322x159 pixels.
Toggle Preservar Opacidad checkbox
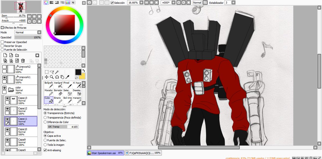point(2,42)
